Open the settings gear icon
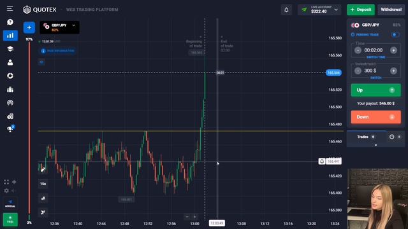 coord(6,191)
